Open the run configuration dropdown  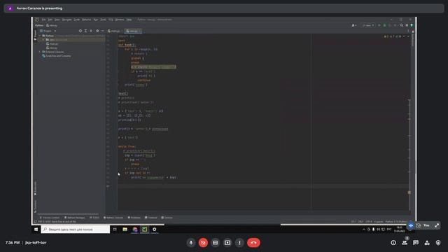pyautogui.click(x=369, y=25)
